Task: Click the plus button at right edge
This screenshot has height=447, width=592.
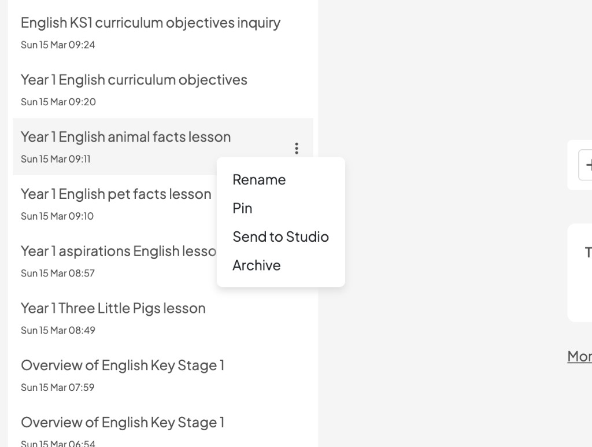Action: pos(587,165)
